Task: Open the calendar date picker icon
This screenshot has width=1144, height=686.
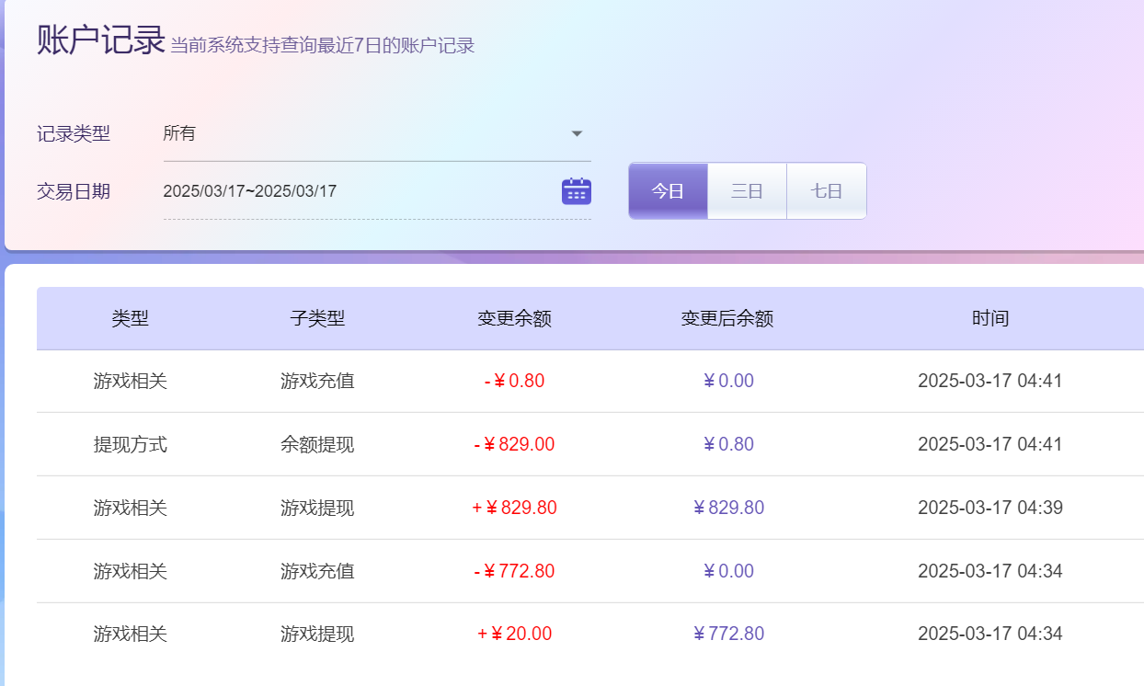Action: coord(575,189)
